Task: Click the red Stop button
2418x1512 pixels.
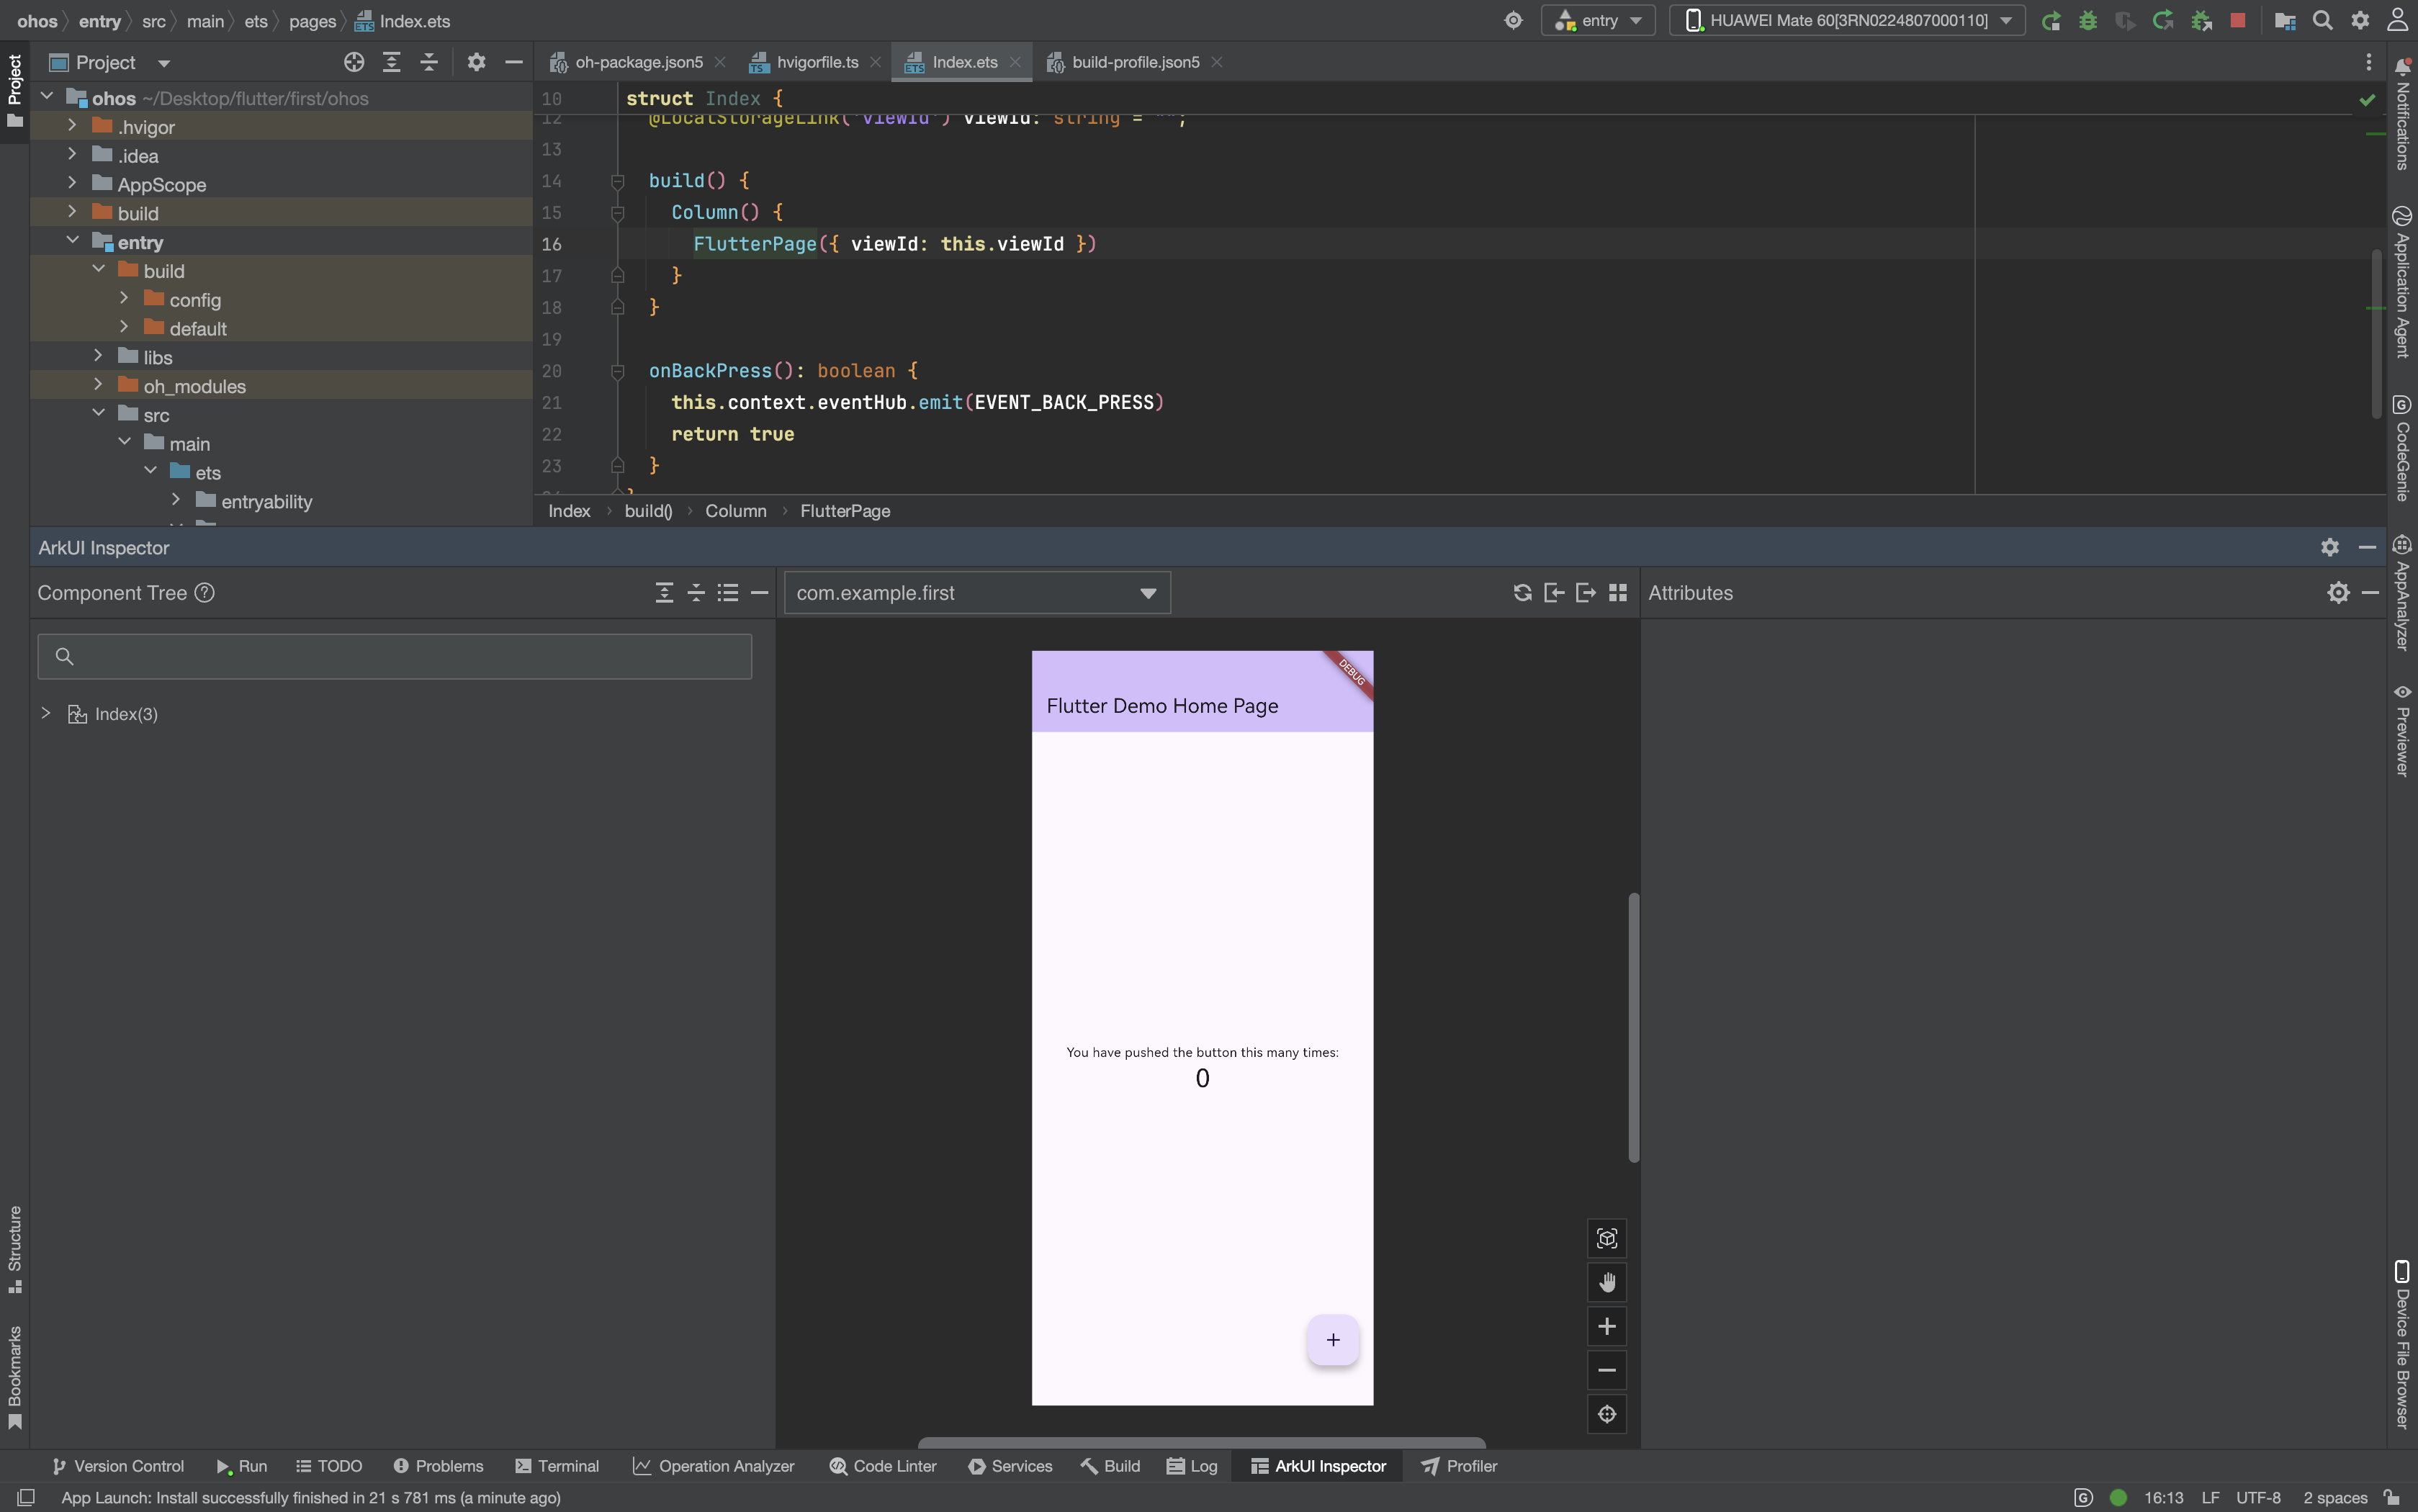Action: coord(2238,20)
